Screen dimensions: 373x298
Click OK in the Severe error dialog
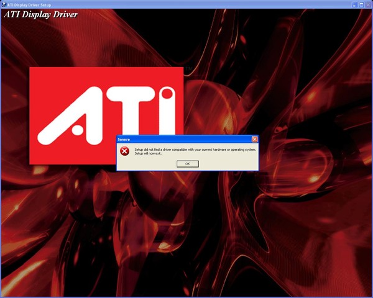pyautogui.click(x=188, y=164)
